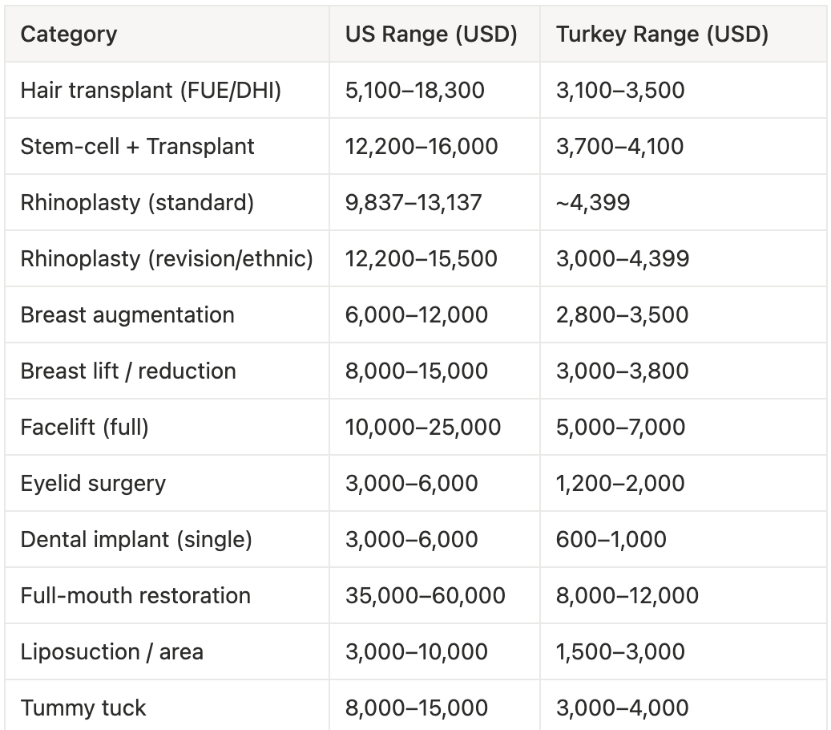Click the Eyelid surgery row label
The height and width of the screenshot is (730, 831).
click(x=93, y=483)
